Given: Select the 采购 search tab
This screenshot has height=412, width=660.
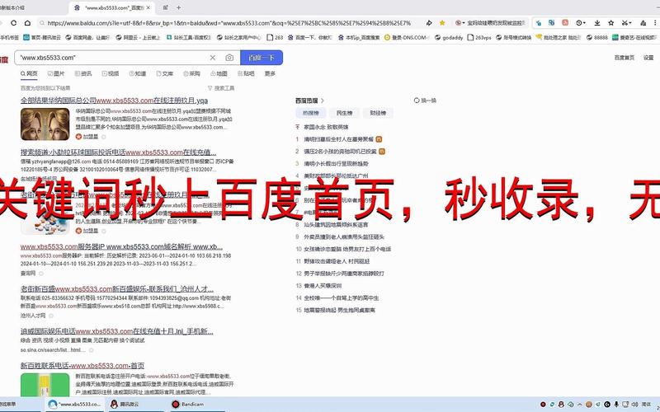Looking at the screenshot, I should [x=191, y=73].
